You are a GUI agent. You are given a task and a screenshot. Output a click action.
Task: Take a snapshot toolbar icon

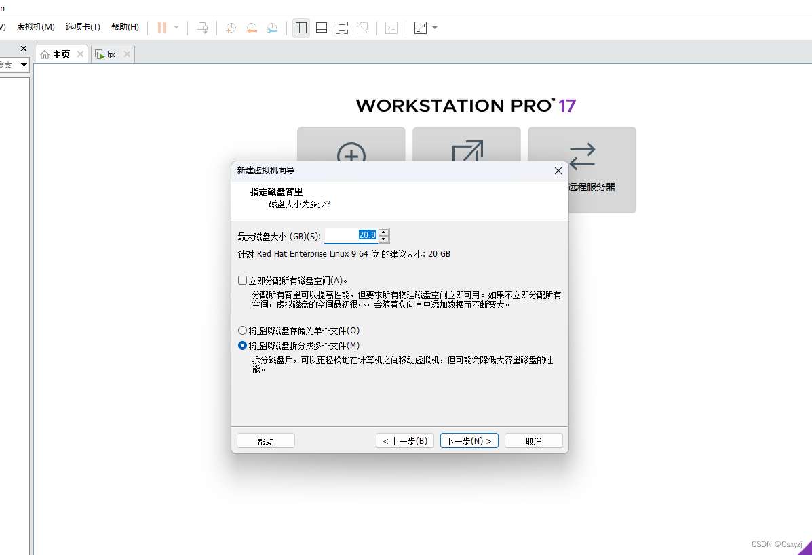click(x=231, y=28)
